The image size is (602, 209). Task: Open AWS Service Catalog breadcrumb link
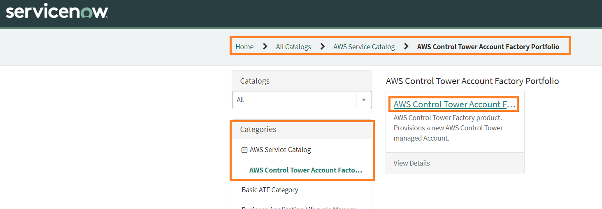tap(364, 47)
